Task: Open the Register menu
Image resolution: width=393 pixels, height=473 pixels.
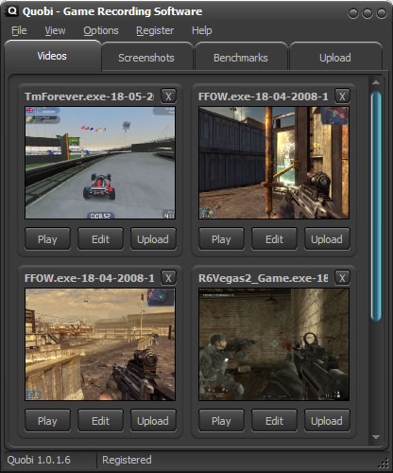Action: 155,30
